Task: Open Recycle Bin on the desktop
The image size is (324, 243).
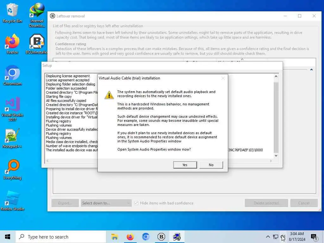Action: (x=12, y=13)
